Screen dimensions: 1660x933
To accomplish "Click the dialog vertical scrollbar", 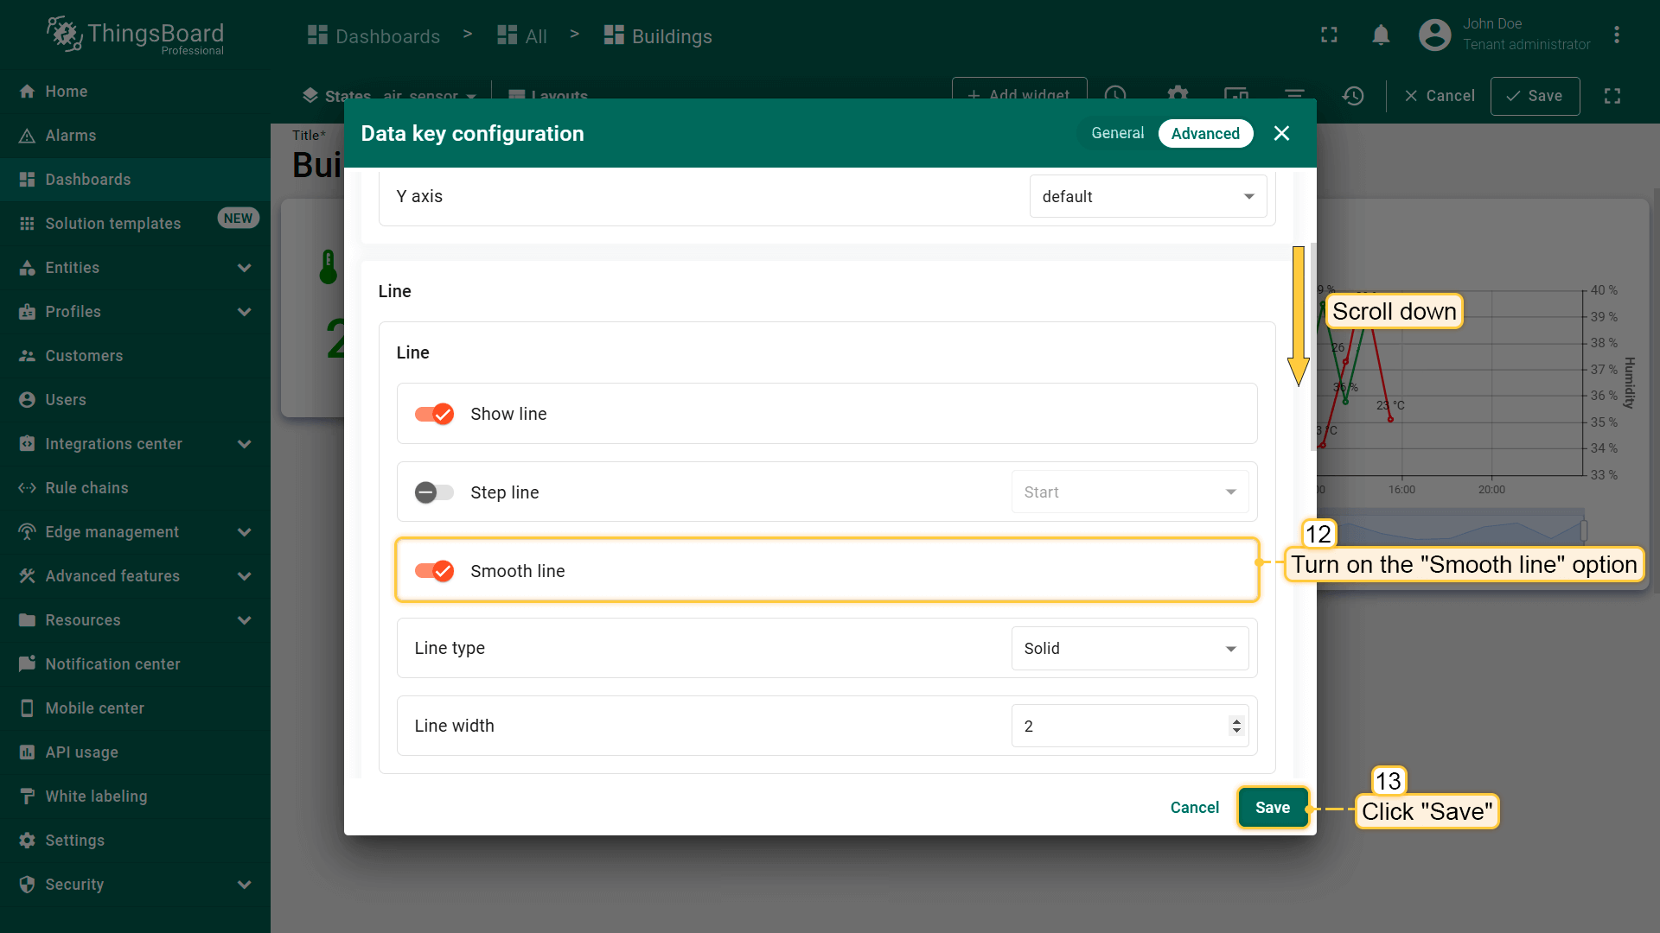I will point(1312,346).
